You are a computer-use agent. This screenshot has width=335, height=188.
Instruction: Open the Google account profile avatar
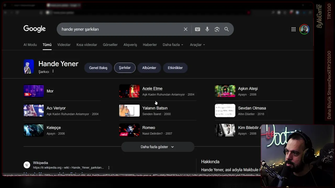coord(304,29)
